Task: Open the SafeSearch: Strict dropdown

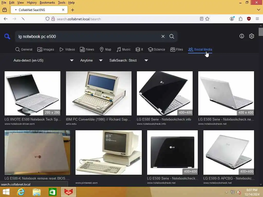Action: point(129,60)
